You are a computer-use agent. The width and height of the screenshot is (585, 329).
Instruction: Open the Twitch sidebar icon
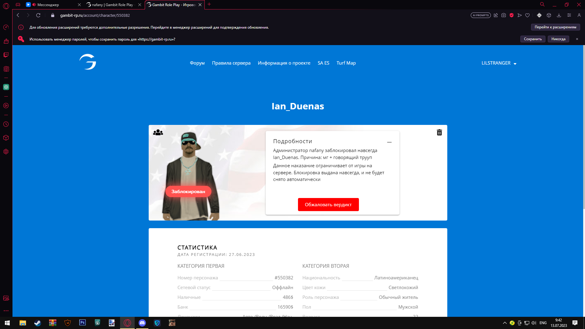pos(6,55)
